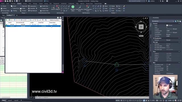This screenshot has height=102, width=182.
Task: Select the Rotate command
Action: pos(112,6)
